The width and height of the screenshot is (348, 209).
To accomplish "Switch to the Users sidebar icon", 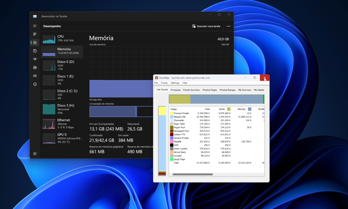I will pyautogui.click(x=35, y=67).
